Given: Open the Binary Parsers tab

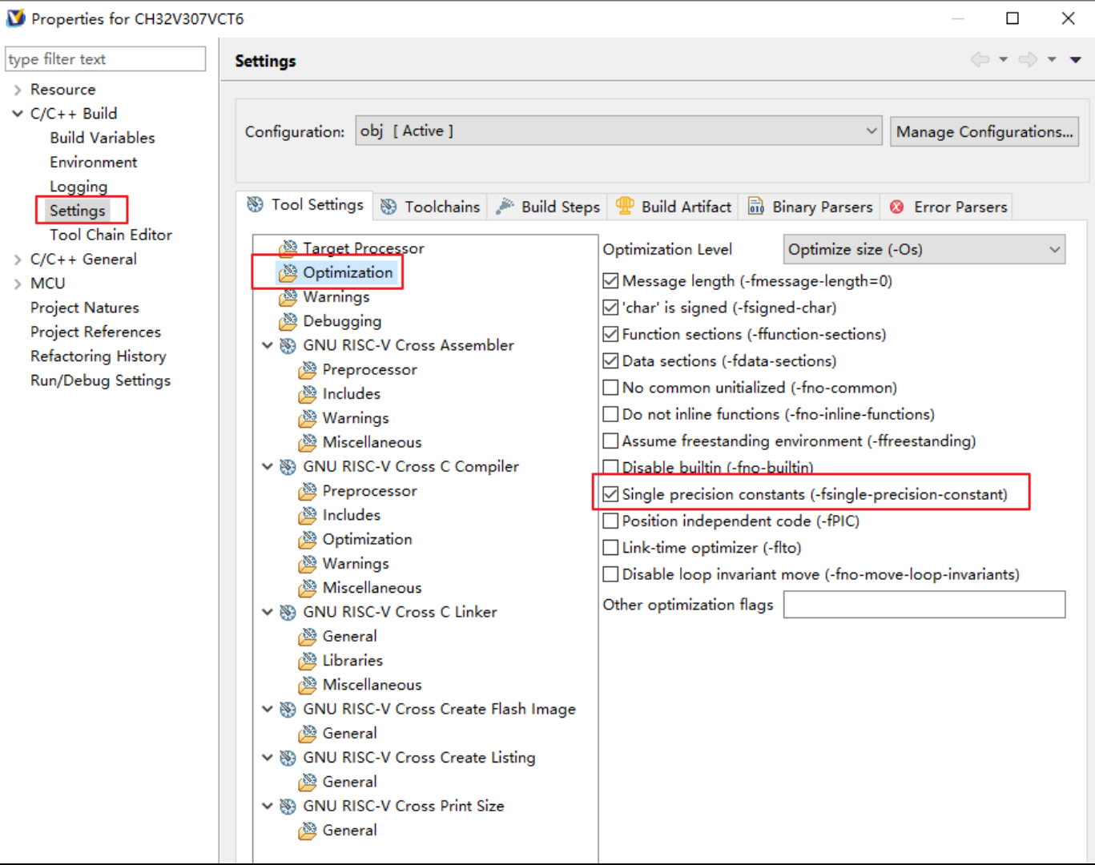Looking at the screenshot, I should coord(811,207).
